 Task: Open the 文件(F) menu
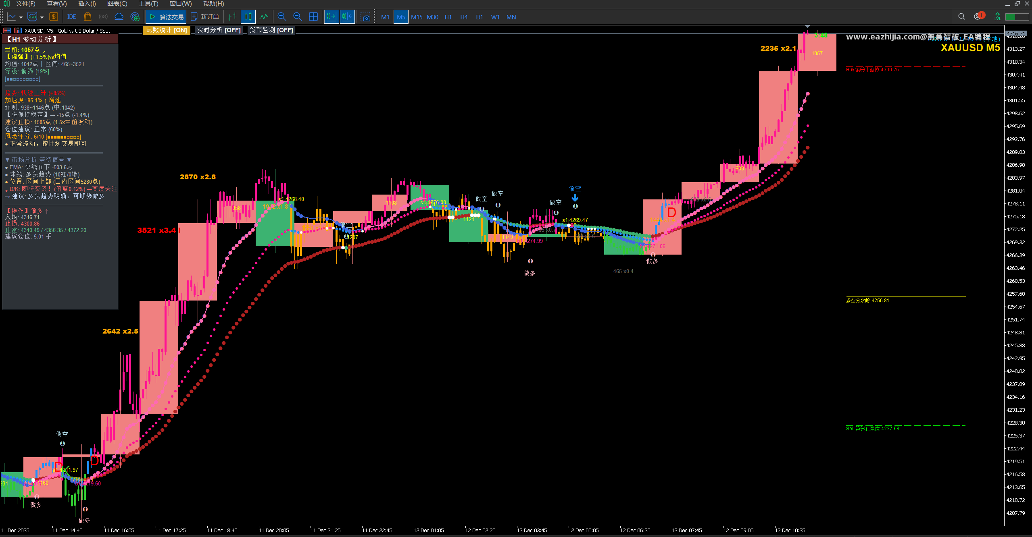(26, 4)
